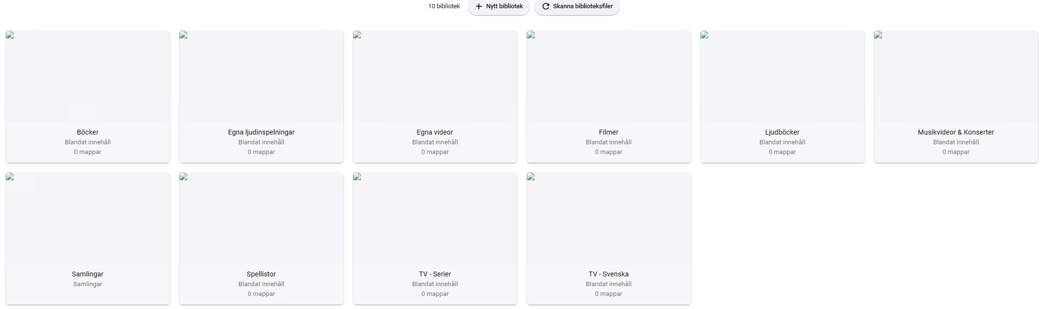
Task: Click the refresh icon on Skanna biblioteksfiler
Action: coord(546,6)
